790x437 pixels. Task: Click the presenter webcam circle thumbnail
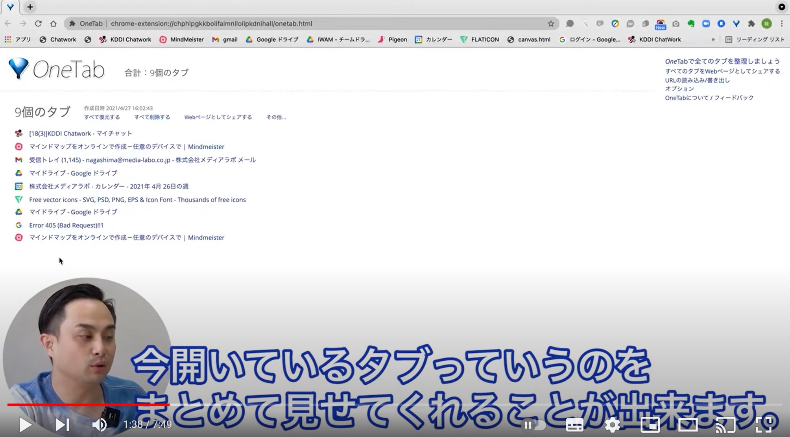87,356
